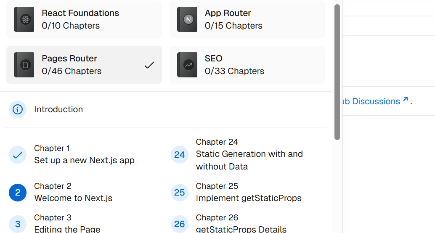Screen dimensions: 435x233
Task: Open Set up a new Next.js app
Action: 84,160
